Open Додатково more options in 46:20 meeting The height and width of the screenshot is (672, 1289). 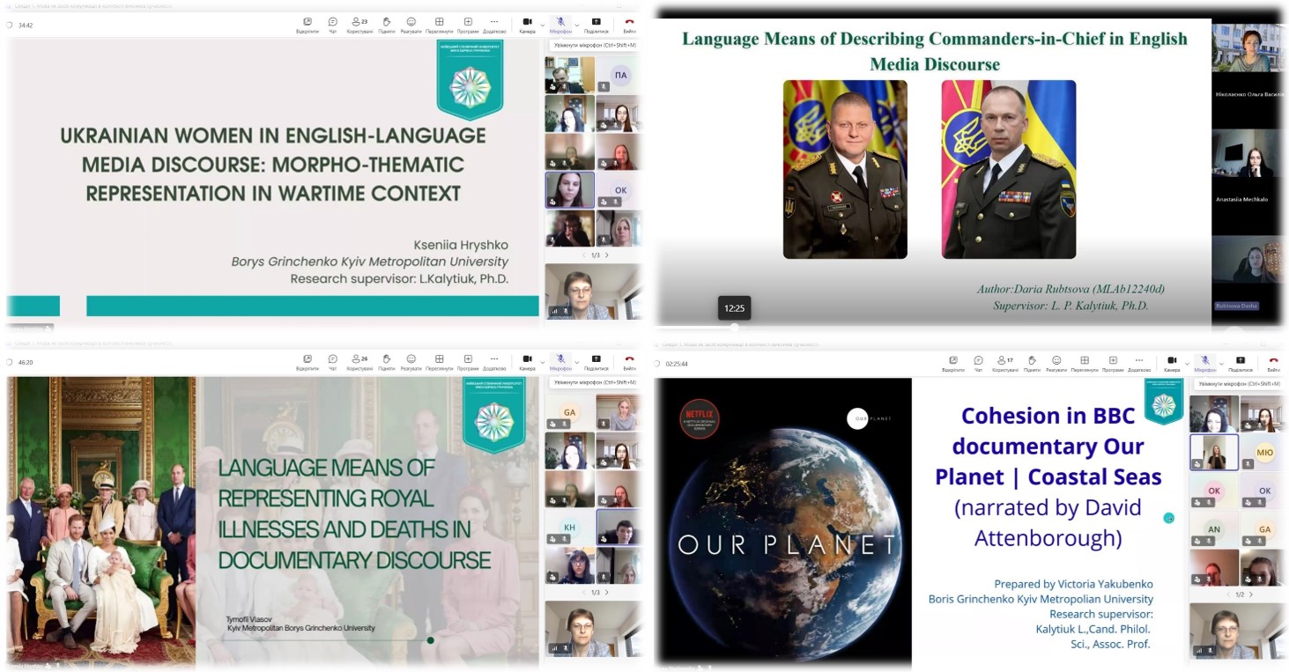pyautogui.click(x=494, y=362)
